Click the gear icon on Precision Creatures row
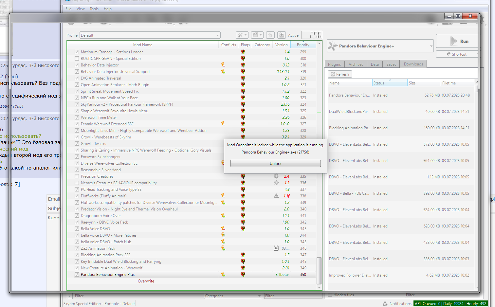 [x=276, y=176]
